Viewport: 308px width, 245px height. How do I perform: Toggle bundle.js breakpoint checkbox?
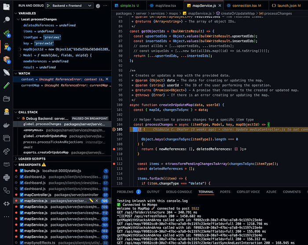coord(22,171)
